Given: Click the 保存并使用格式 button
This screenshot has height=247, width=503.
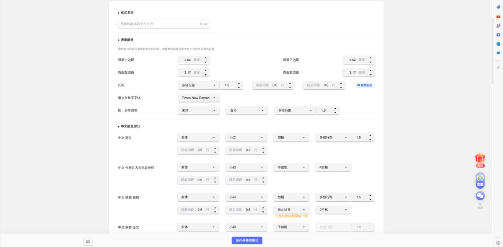Looking at the screenshot, I should tap(246, 240).
